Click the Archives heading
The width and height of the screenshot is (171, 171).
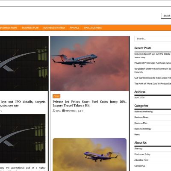(x=140, y=92)
